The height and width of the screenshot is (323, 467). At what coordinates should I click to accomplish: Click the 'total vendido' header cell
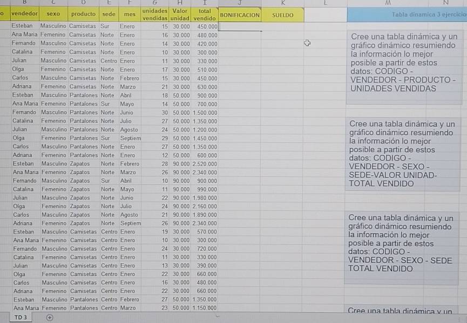(x=205, y=15)
